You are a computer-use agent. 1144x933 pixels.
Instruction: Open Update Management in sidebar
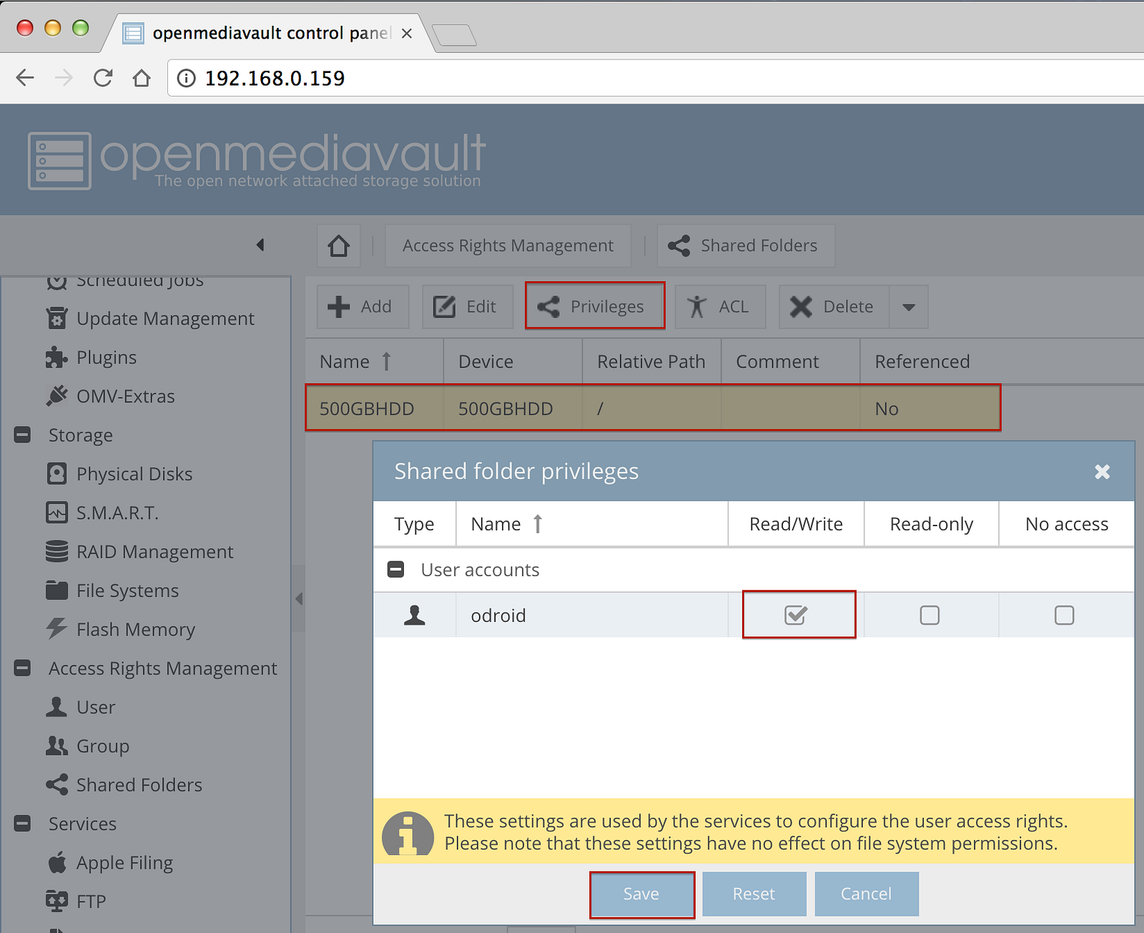pyautogui.click(x=165, y=319)
